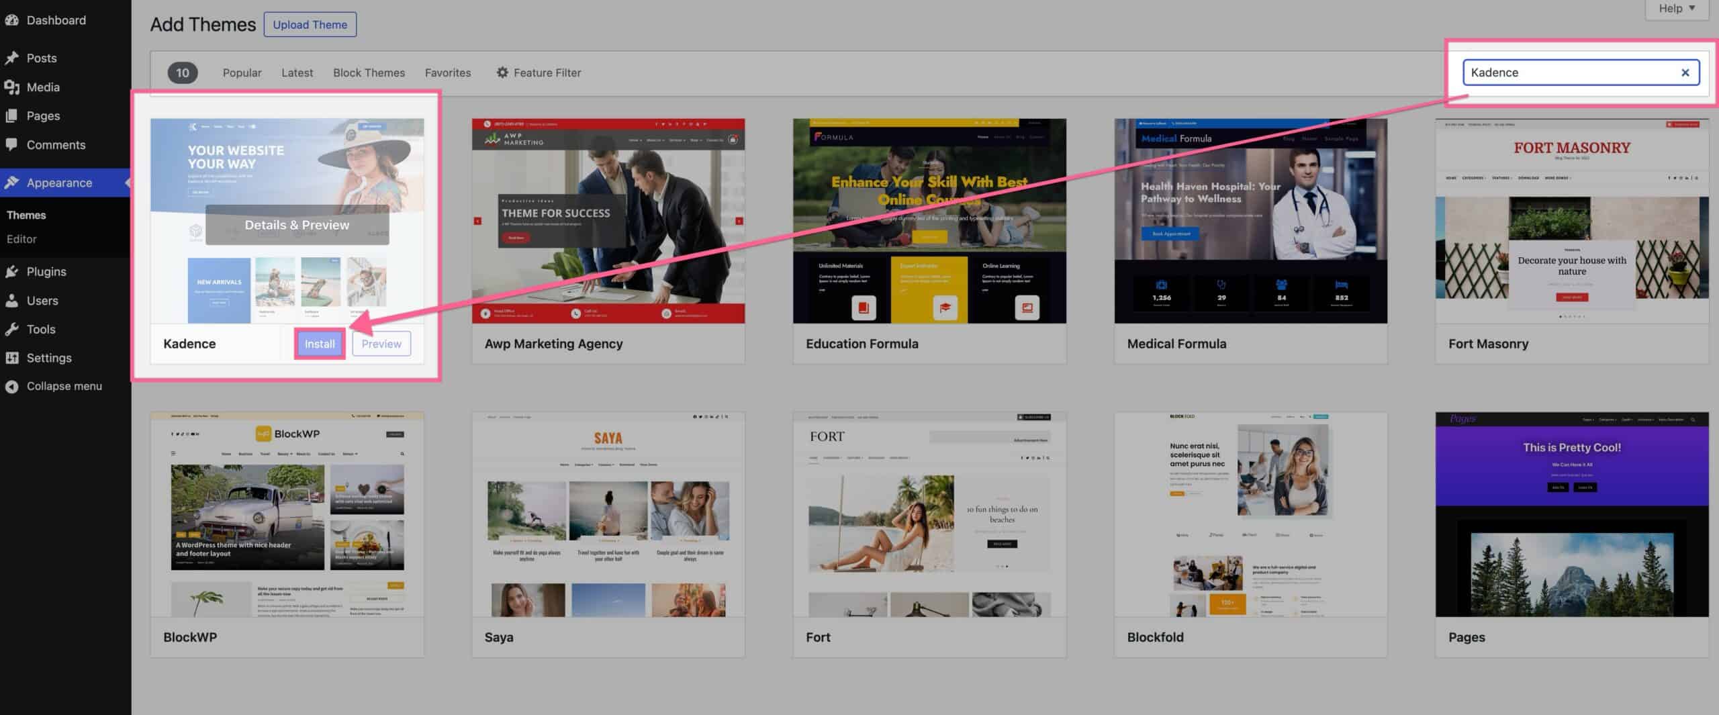Open Details & Preview for Kadence
The width and height of the screenshot is (1719, 715).
pos(297,224)
